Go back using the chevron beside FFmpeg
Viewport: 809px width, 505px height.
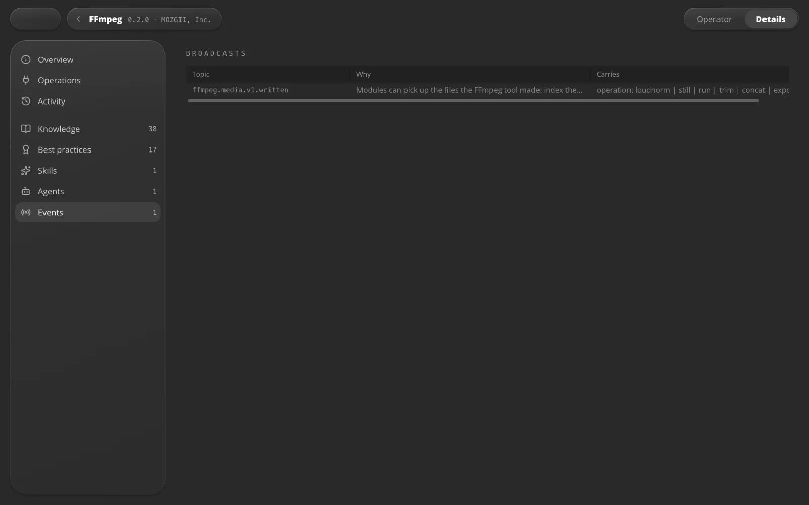coord(78,19)
